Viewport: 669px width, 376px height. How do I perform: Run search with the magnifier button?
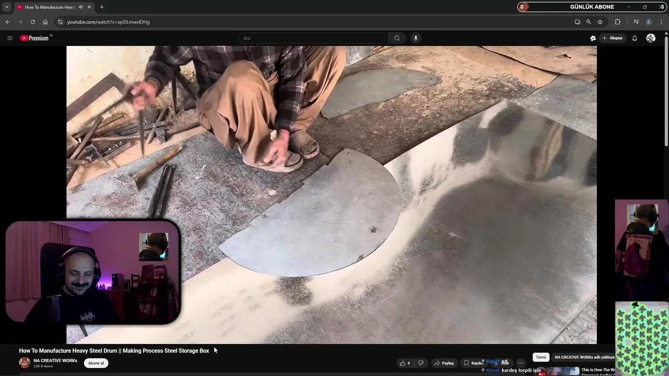tap(397, 38)
